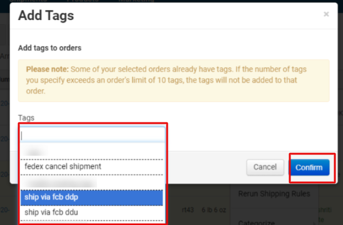The width and height of the screenshot is (343, 225).
Task: Open the Categorize submenu entry
Action: pyautogui.click(x=257, y=223)
